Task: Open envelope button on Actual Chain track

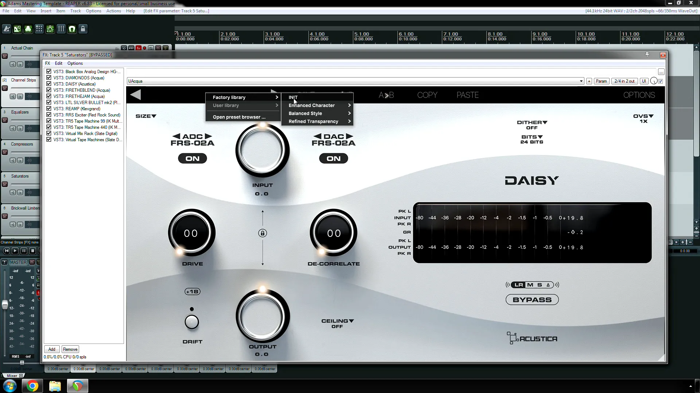Action: point(131,48)
